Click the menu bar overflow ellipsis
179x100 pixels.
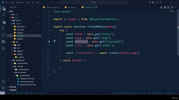tap(43, 2)
